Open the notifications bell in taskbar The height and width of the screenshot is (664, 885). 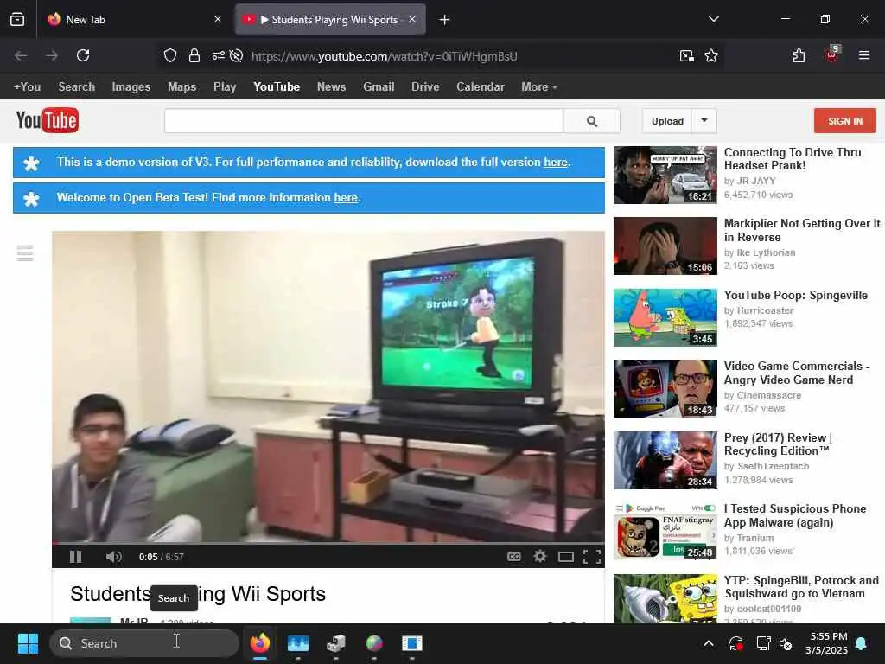862,643
